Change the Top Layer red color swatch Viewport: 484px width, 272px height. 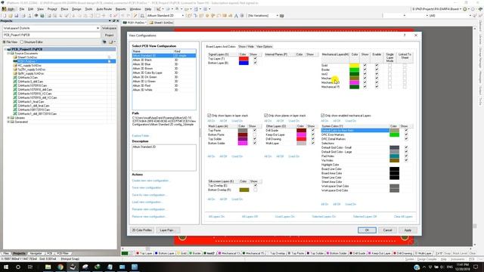click(x=244, y=59)
